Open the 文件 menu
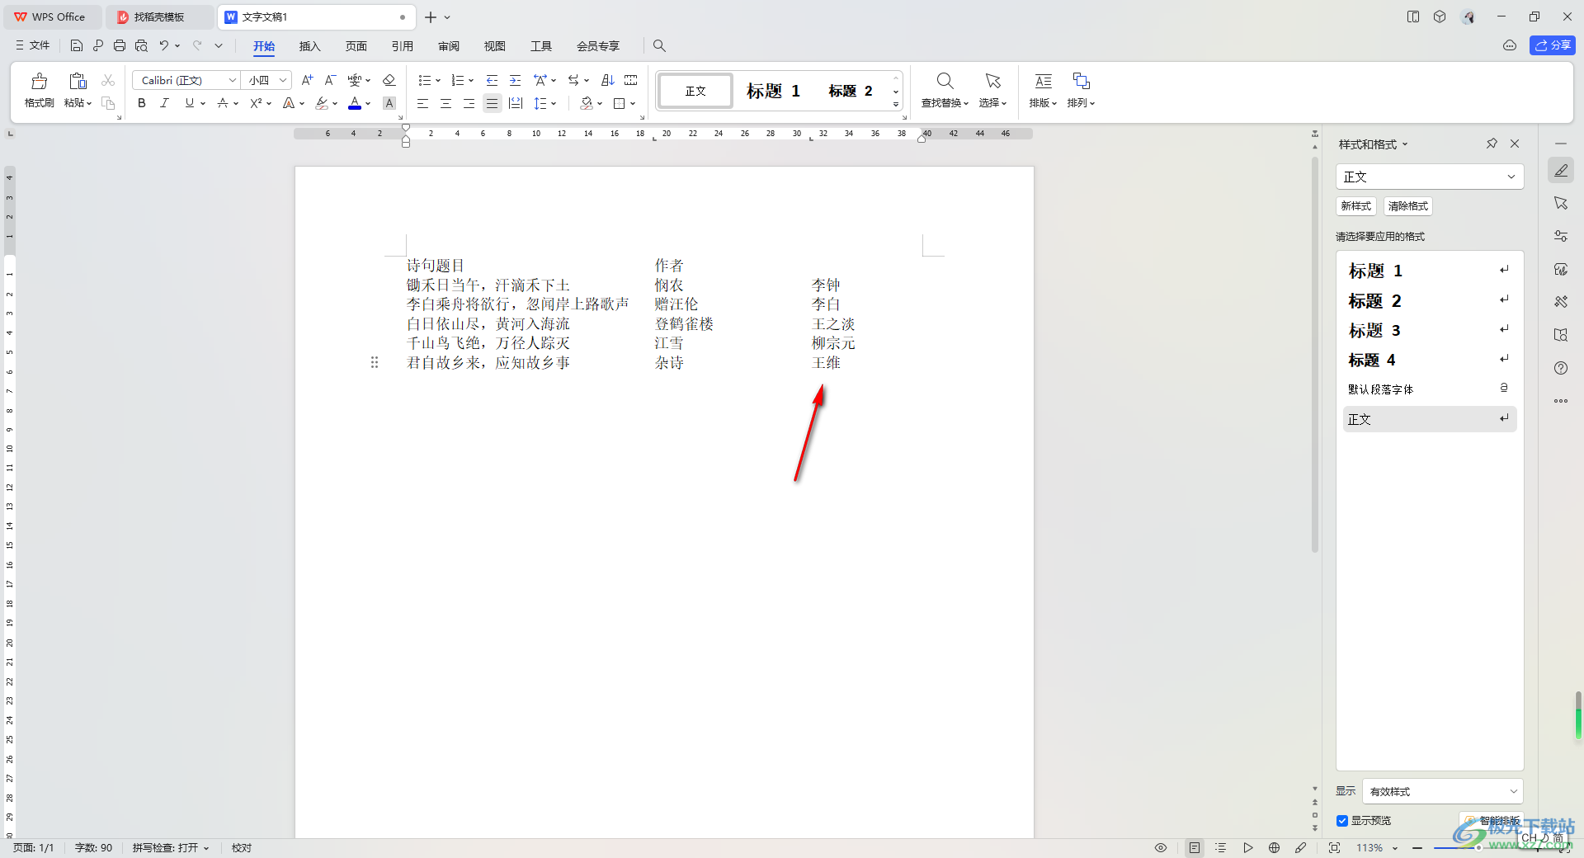The height and width of the screenshot is (858, 1584). pos(33,45)
